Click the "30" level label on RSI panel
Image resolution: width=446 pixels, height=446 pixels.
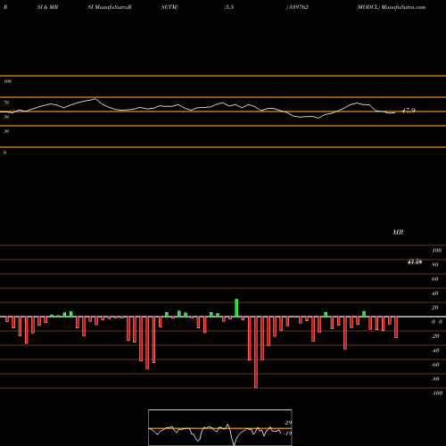point(6,131)
